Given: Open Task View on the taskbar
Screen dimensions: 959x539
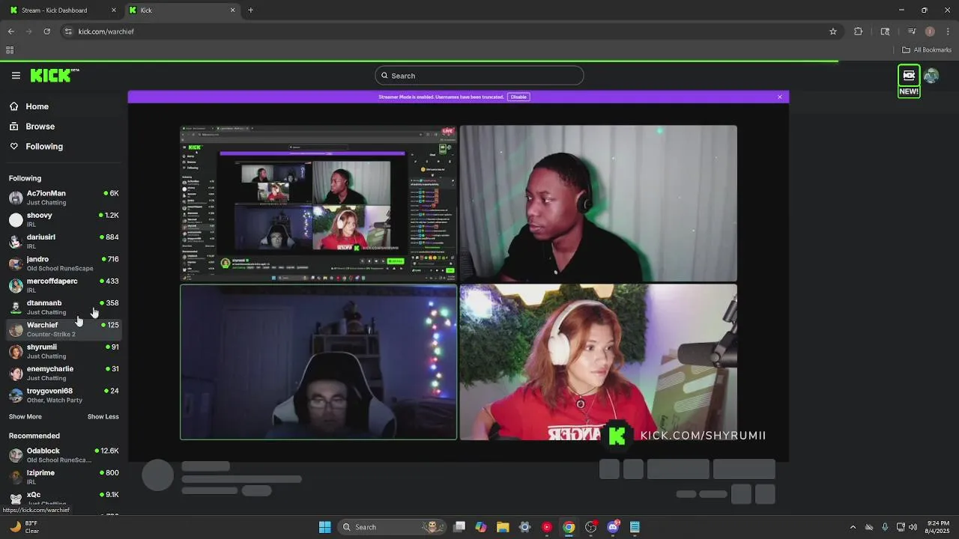Looking at the screenshot, I should tap(459, 527).
